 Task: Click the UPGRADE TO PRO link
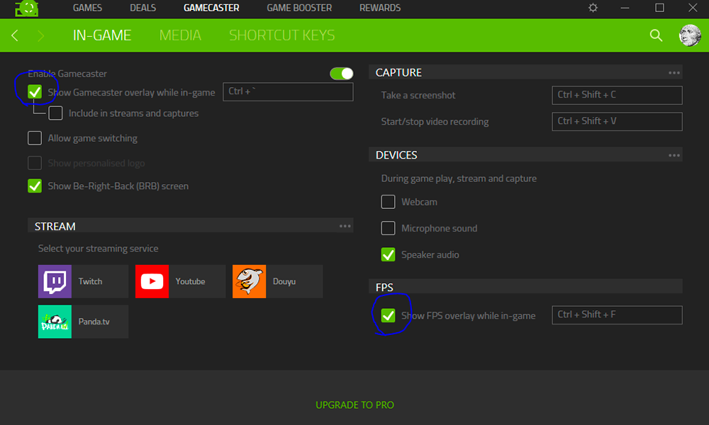coord(354,405)
